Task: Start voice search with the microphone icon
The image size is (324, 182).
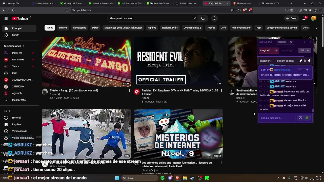Action: (x=214, y=18)
